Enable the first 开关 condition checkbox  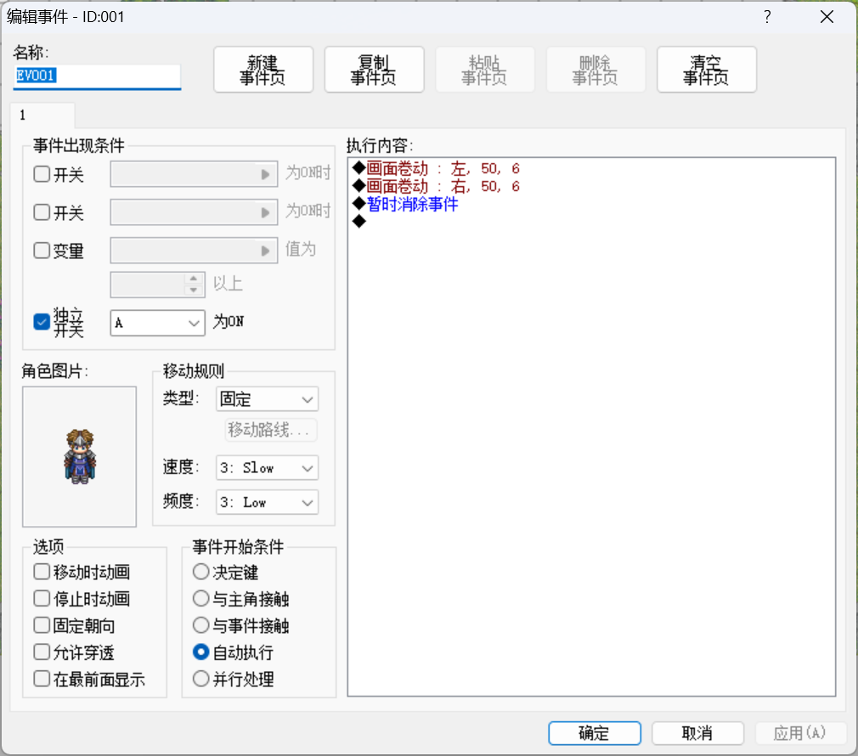click(x=42, y=174)
